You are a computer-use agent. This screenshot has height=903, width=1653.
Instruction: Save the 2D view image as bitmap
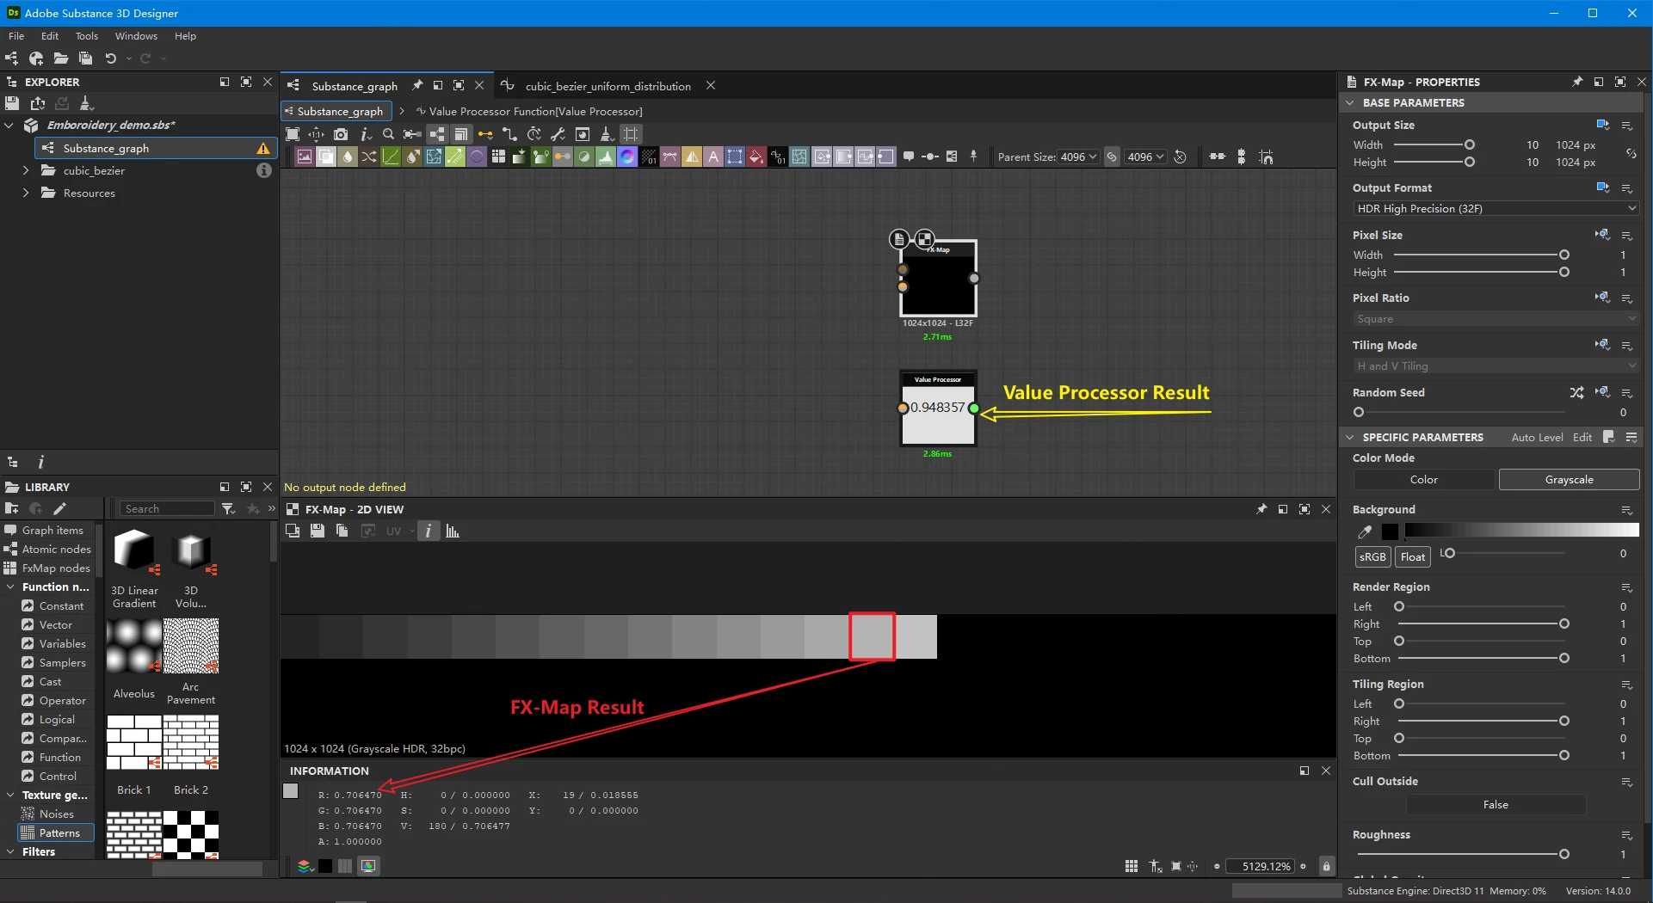click(318, 531)
